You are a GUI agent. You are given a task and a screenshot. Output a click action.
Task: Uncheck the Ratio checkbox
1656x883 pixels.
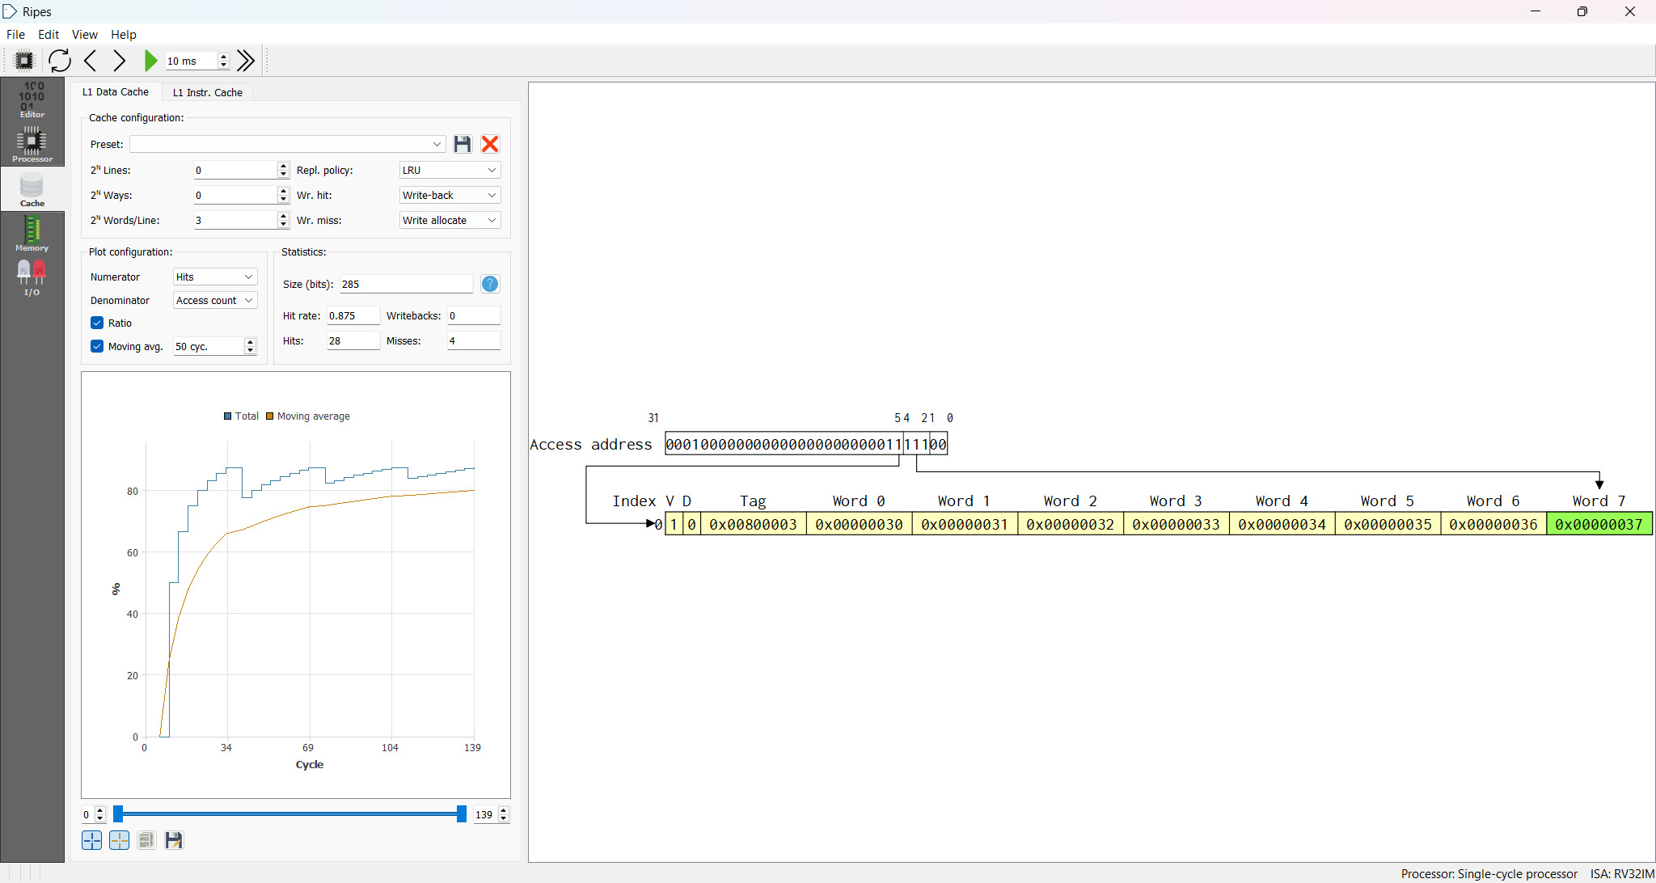pos(97,323)
